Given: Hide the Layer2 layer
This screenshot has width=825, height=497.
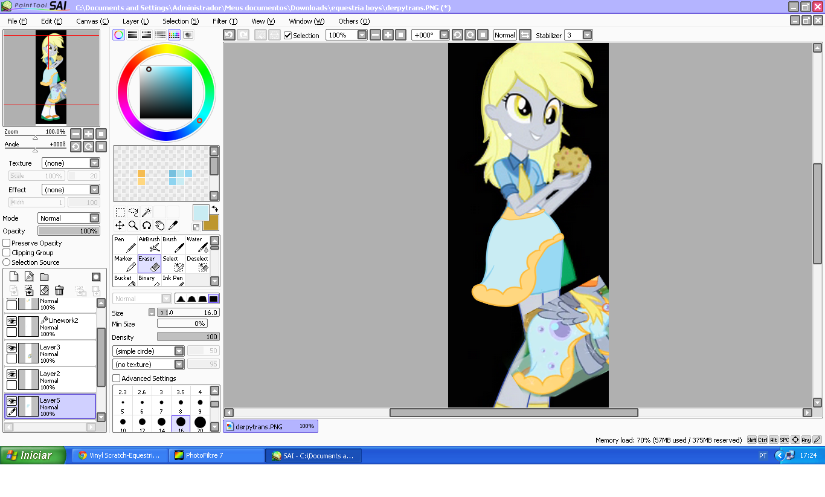Looking at the screenshot, I should coord(11,375).
